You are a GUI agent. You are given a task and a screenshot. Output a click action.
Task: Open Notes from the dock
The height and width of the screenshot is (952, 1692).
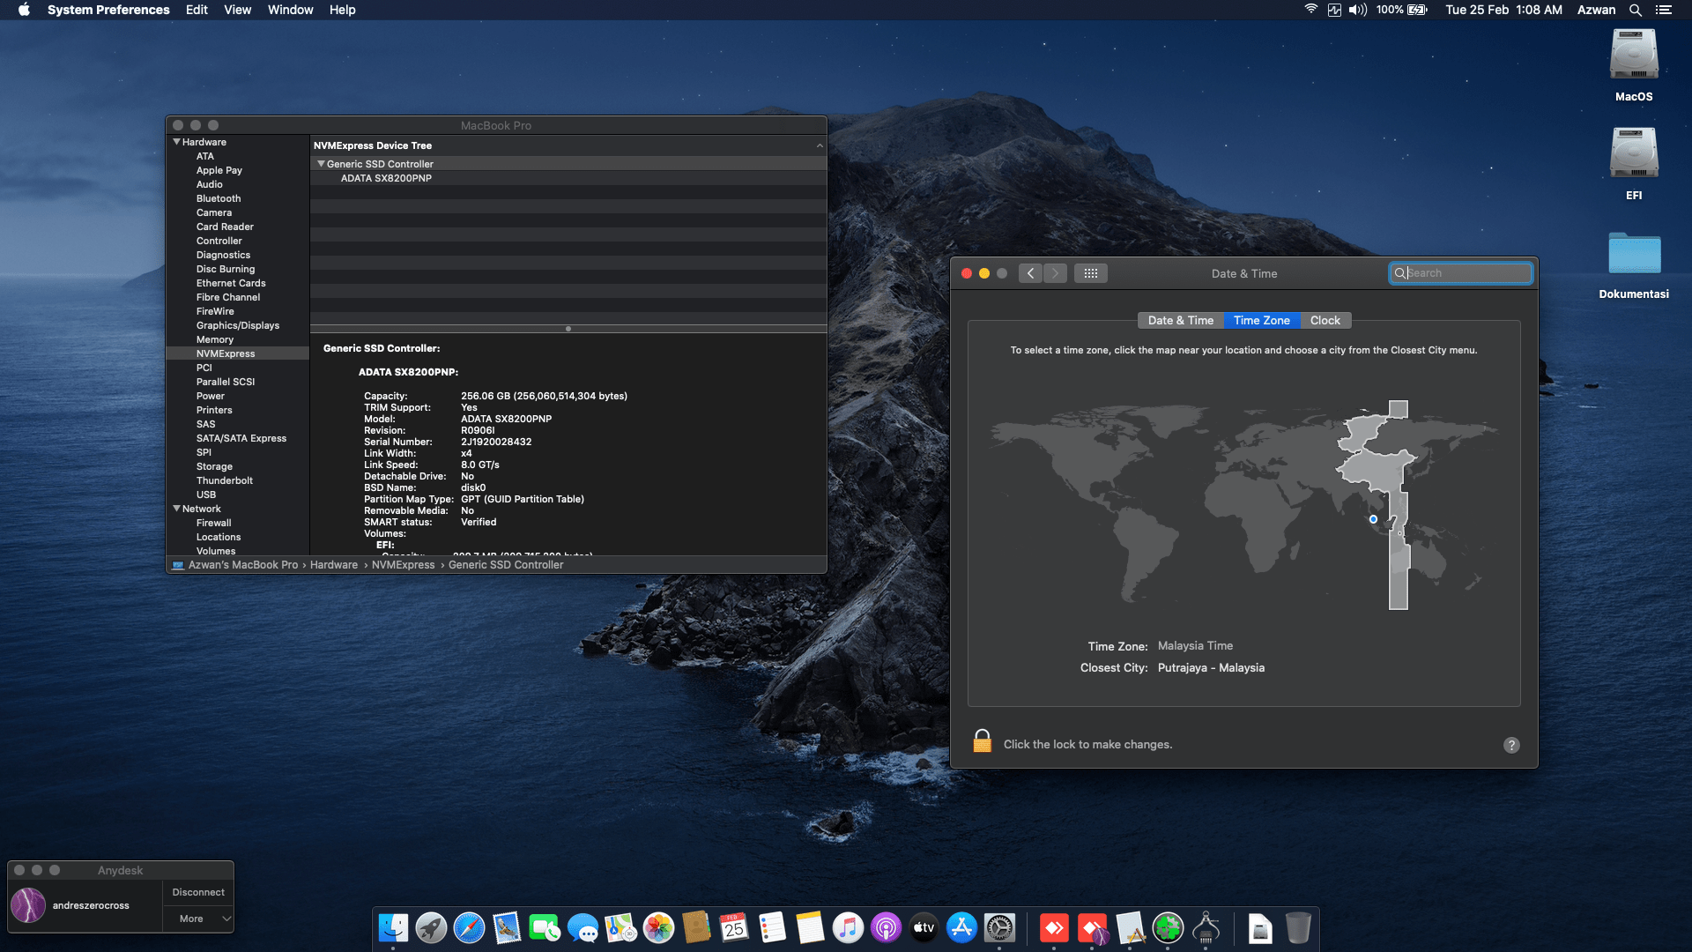coord(810,927)
